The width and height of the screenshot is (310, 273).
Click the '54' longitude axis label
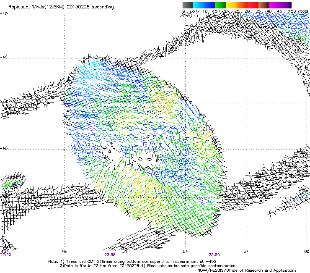pyautogui.click(x=185, y=252)
